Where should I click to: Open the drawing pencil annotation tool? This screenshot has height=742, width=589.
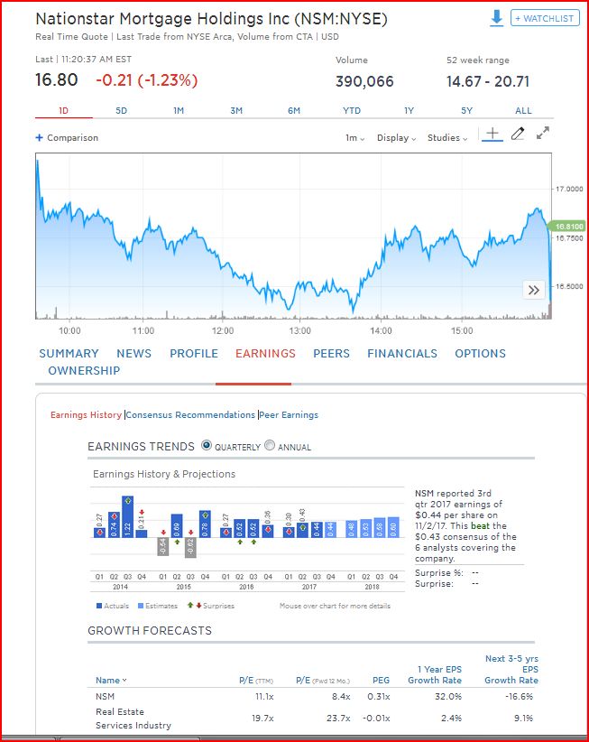518,133
